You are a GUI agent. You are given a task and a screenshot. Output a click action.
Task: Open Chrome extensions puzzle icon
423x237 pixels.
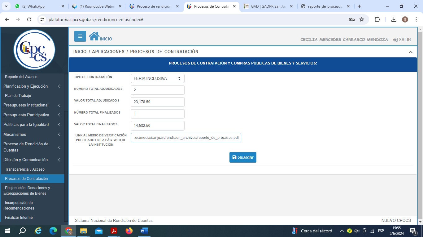377,19
